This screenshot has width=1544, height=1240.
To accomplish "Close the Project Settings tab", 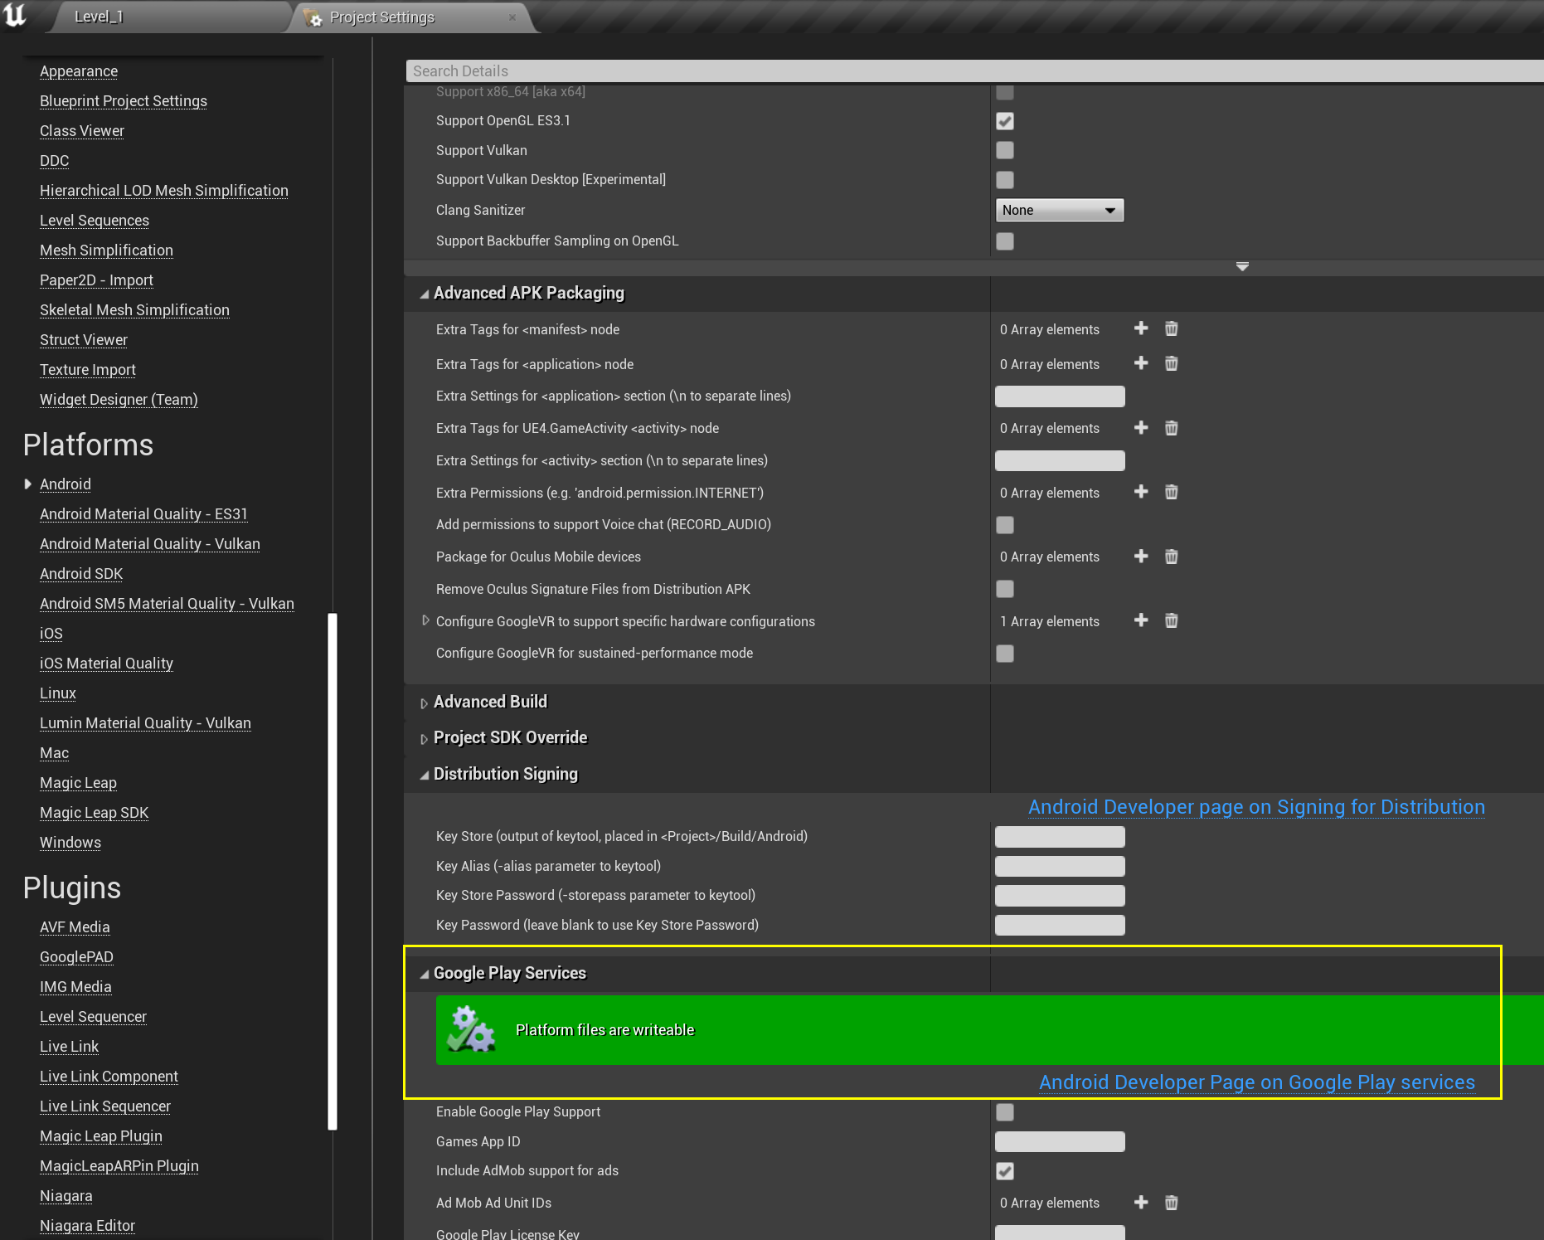I will pos(512,17).
